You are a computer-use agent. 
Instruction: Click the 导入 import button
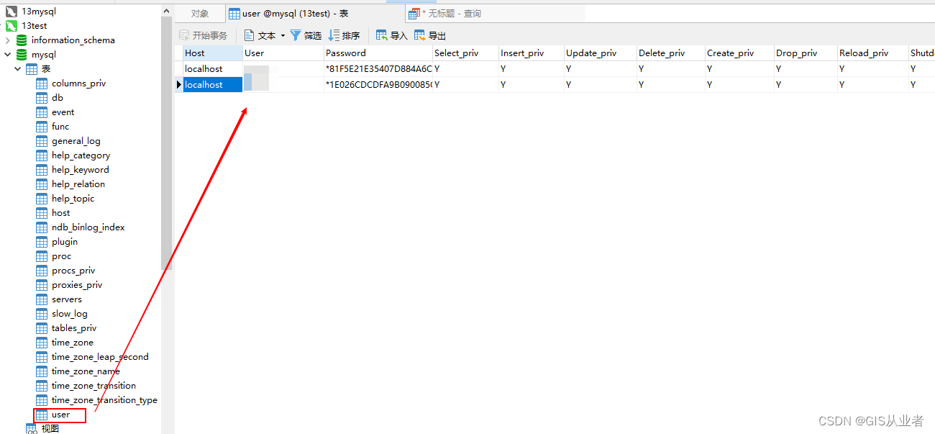tap(391, 35)
